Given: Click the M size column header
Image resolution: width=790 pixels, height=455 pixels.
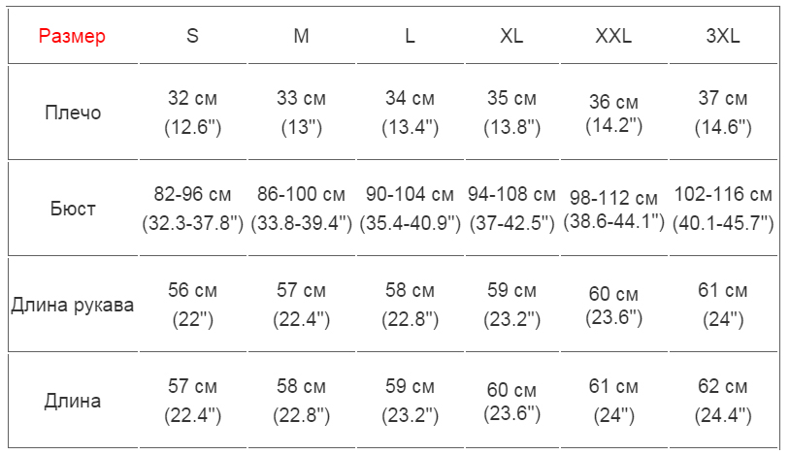Looking at the screenshot, I should point(302,37).
